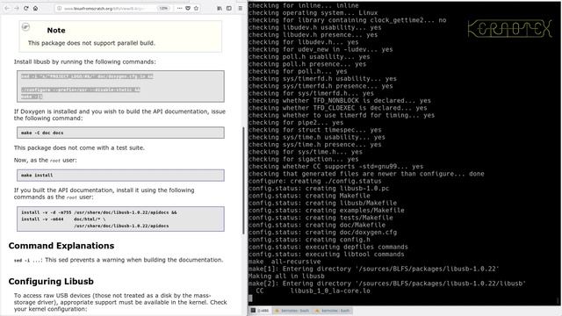Viewport: 562px width, 316px height.
Task: Reset the 120% zoom level badge
Action: [163, 8]
